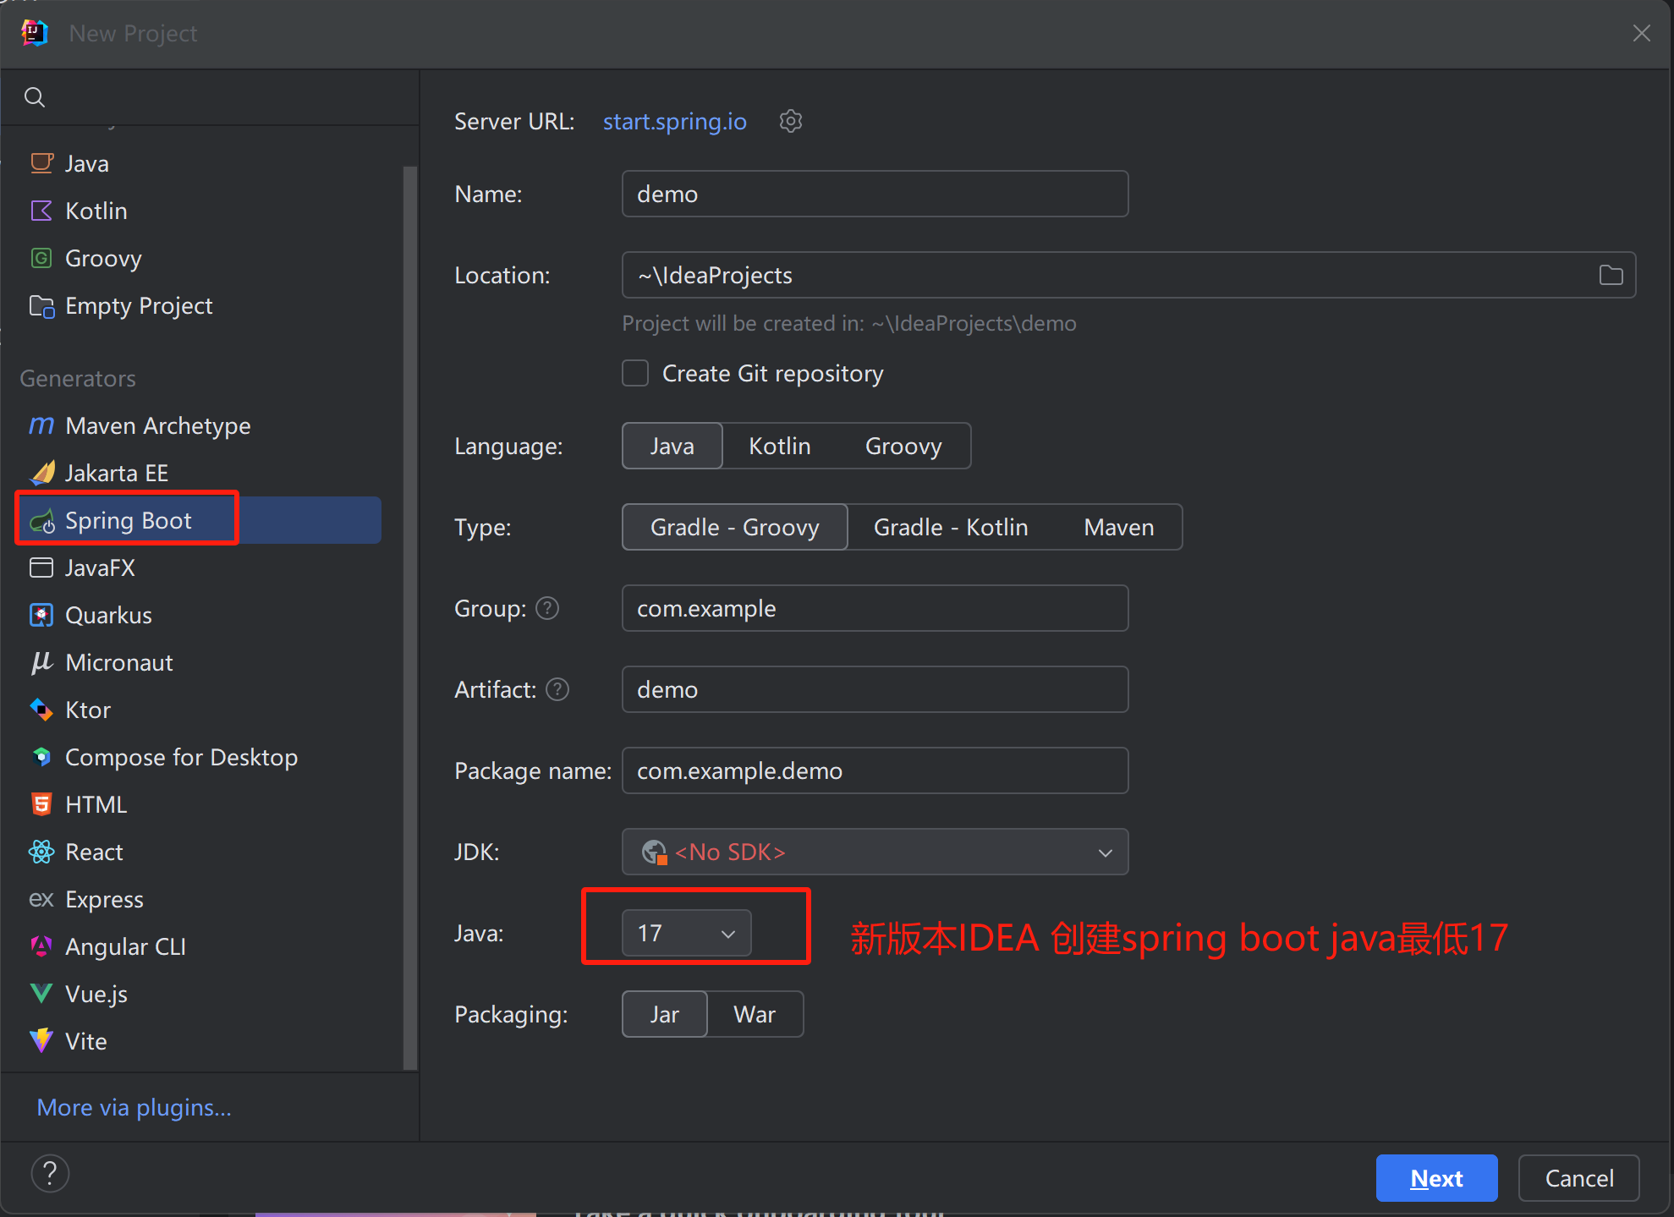Open the JDK dropdown
Image resolution: width=1674 pixels, height=1217 pixels.
tap(875, 852)
